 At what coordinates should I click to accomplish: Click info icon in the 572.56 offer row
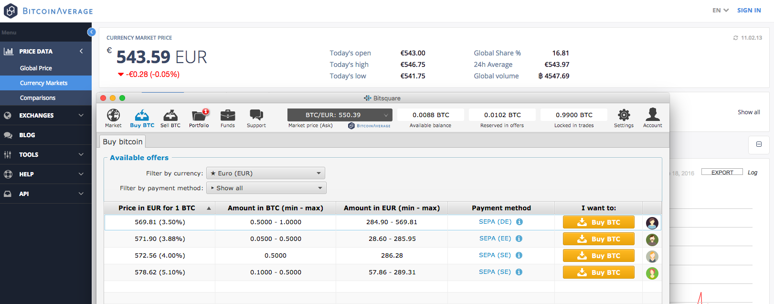[x=519, y=255]
